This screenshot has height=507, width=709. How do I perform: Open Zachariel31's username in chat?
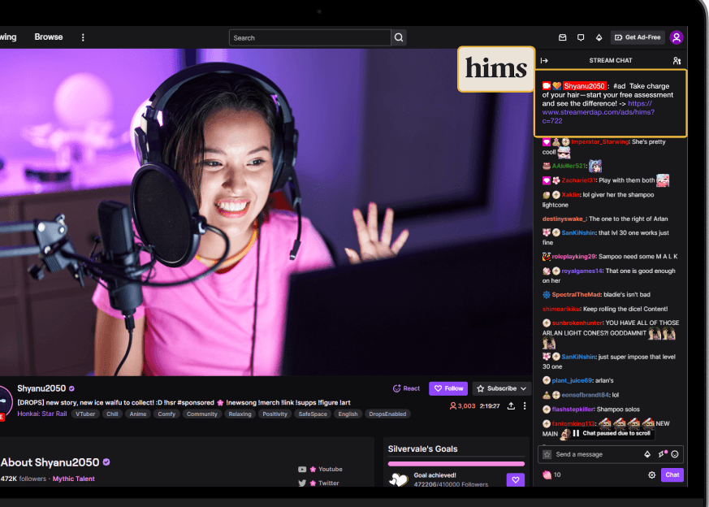[x=578, y=180]
